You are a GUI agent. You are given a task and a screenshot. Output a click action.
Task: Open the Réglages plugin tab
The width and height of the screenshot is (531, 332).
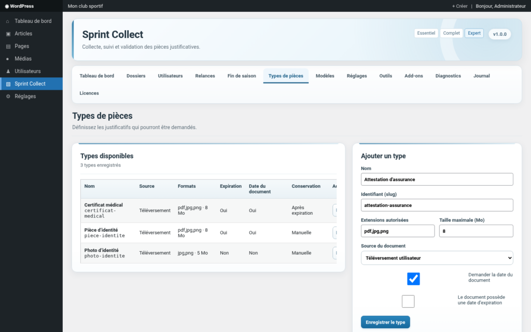pyautogui.click(x=357, y=76)
